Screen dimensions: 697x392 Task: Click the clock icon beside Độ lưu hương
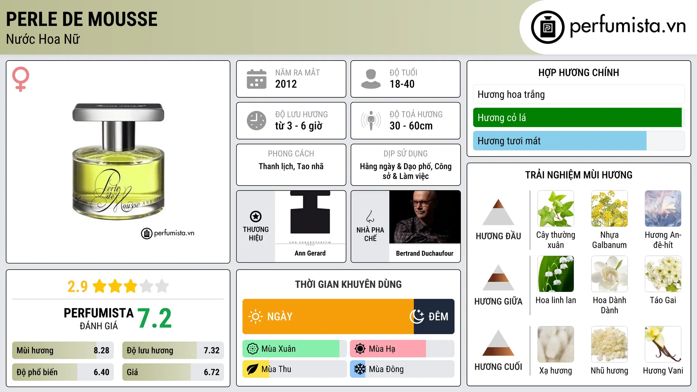(x=257, y=120)
